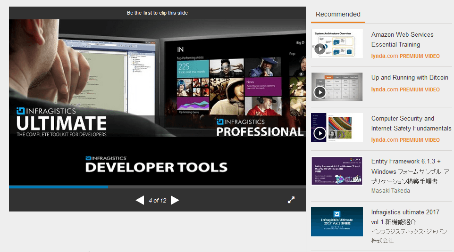Click the Infragistics Professional logo on slide

point(260,128)
